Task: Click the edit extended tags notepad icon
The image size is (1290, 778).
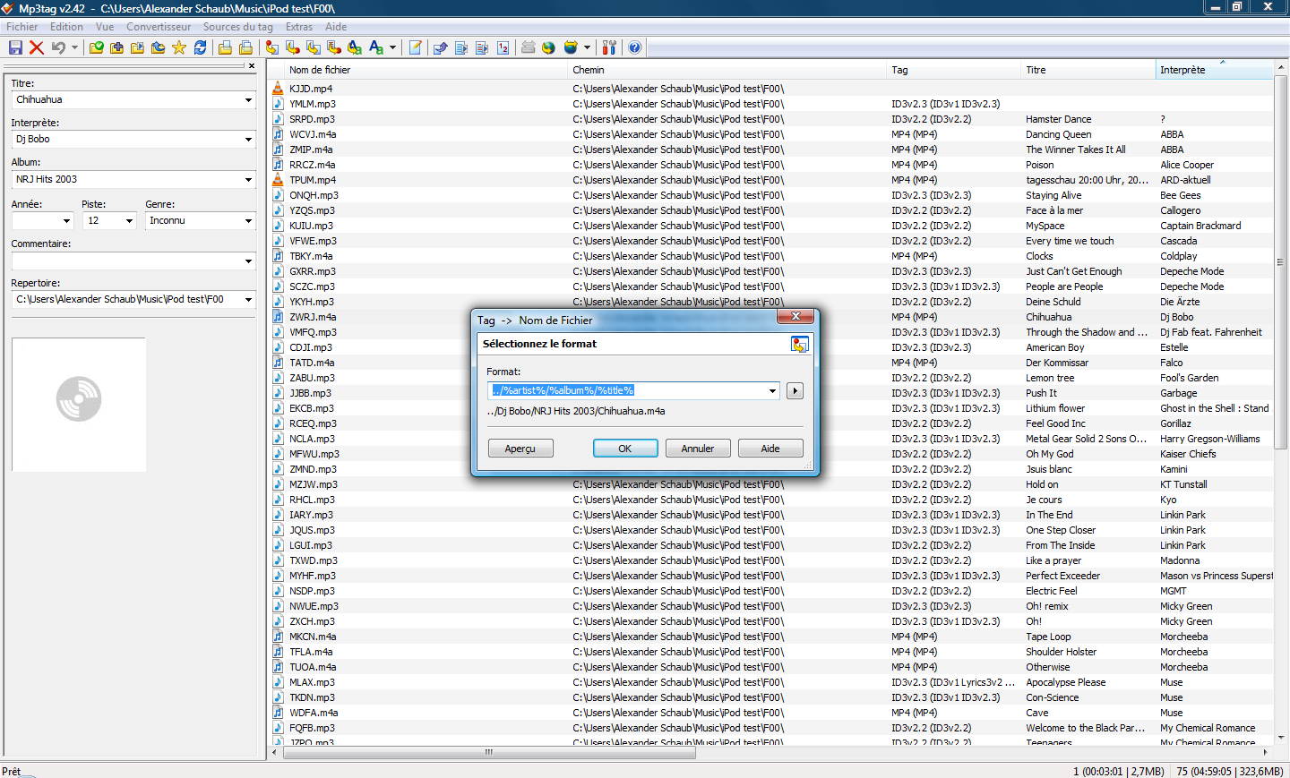Action: [x=416, y=47]
